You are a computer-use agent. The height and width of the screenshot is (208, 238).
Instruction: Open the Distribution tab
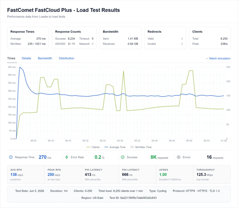(66, 58)
